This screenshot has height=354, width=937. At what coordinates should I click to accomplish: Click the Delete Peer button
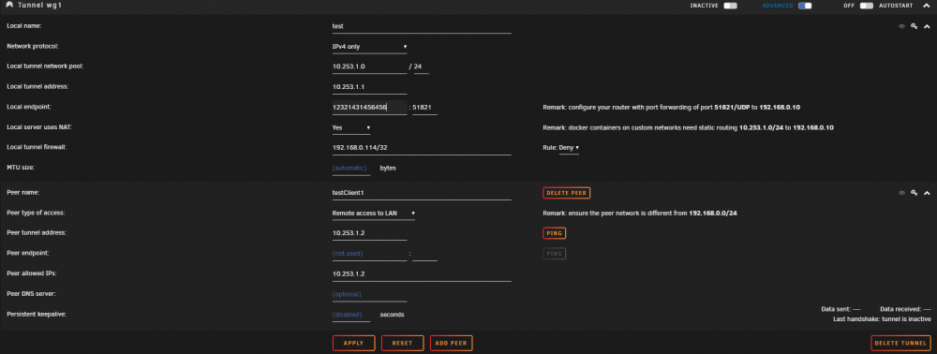coord(567,193)
